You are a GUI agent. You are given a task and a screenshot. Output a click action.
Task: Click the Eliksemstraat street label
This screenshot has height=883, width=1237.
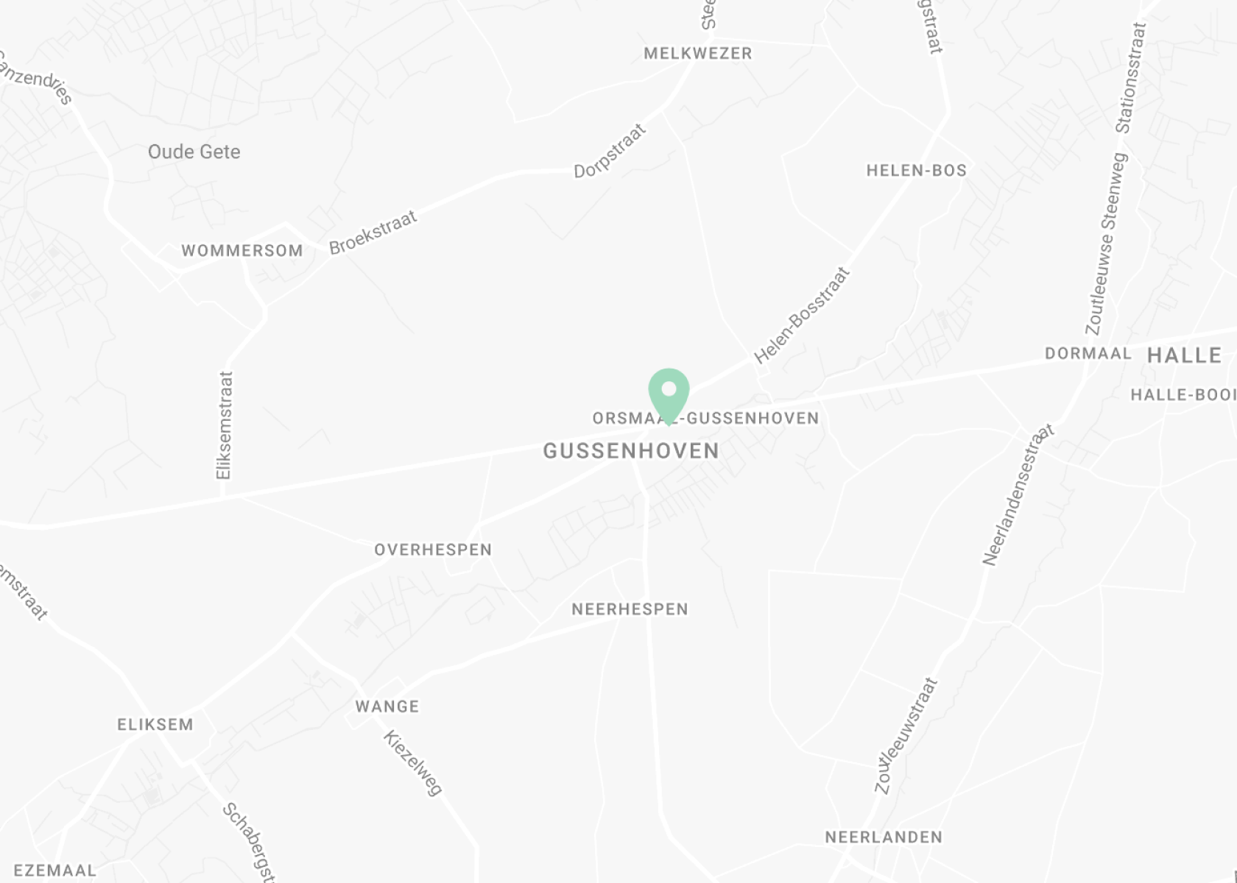point(225,425)
